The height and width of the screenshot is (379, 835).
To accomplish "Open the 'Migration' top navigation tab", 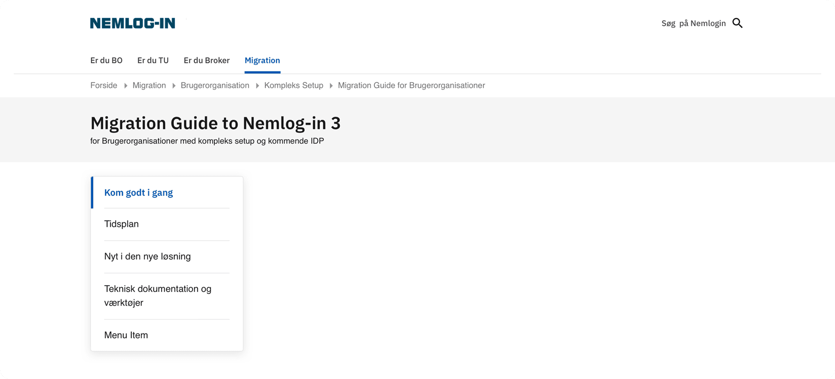I will coord(262,60).
